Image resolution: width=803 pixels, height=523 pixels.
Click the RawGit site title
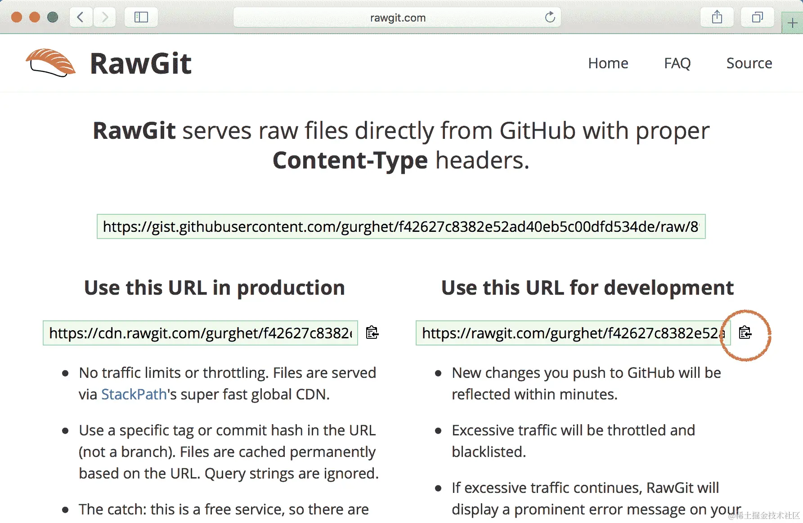[x=141, y=63]
